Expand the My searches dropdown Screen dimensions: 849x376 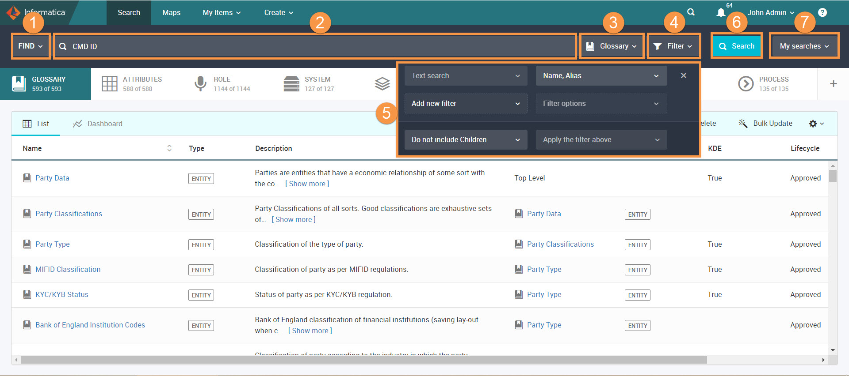804,46
